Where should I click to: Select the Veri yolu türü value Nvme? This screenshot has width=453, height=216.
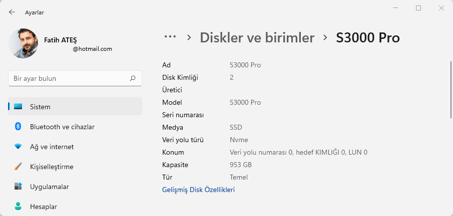[239, 140]
